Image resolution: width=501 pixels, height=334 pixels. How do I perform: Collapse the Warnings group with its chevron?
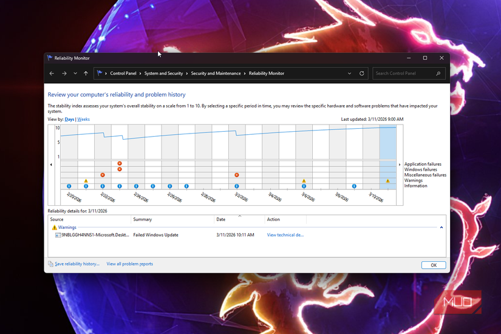click(x=441, y=227)
